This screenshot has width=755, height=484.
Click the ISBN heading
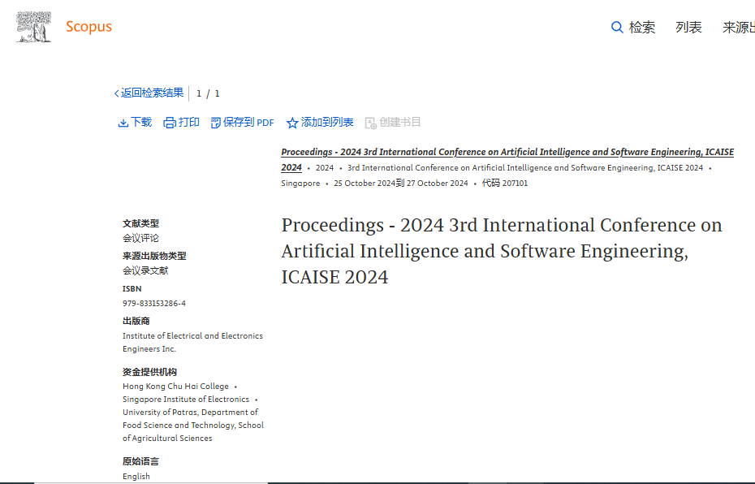point(132,288)
